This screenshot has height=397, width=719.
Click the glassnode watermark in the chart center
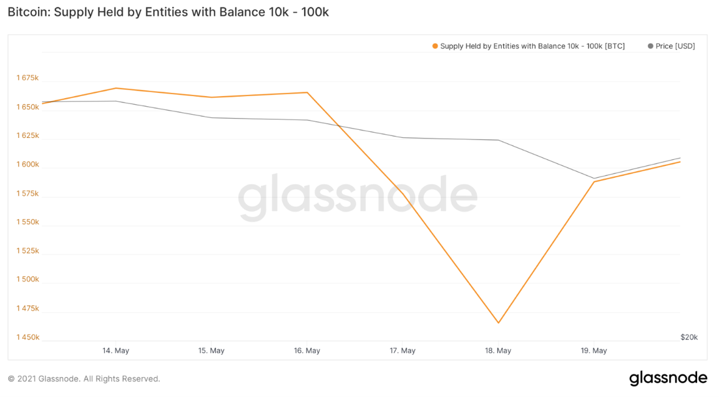point(357,197)
